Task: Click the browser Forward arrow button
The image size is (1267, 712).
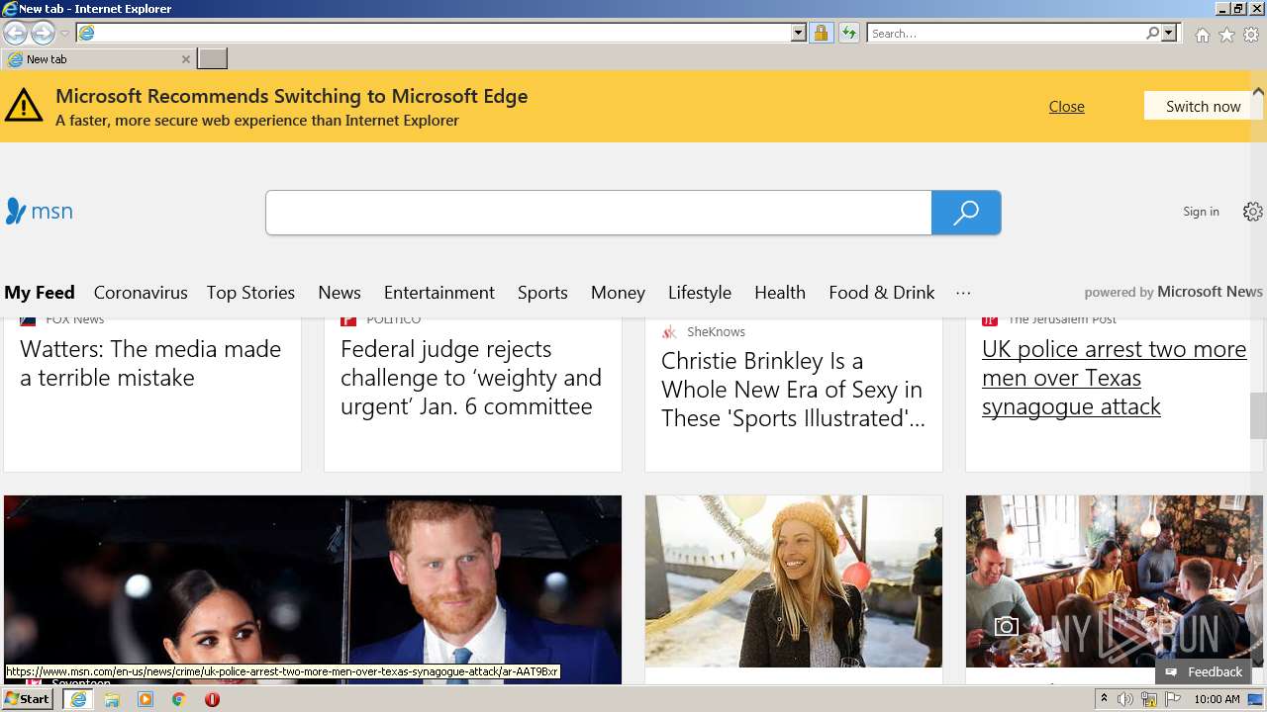Action: (43, 33)
